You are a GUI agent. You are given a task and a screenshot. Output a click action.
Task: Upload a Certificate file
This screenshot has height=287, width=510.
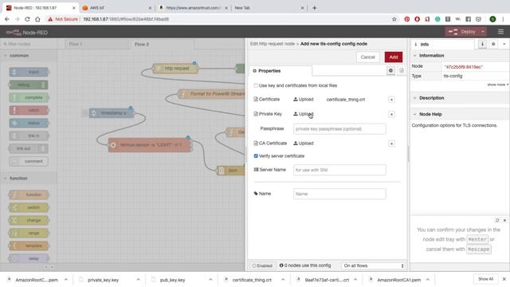coord(303,99)
